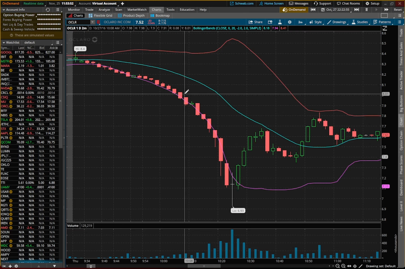Open the Account Info list menu icon
Image resolution: width=405 pixels, height=269 pixels.
click(57, 10)
